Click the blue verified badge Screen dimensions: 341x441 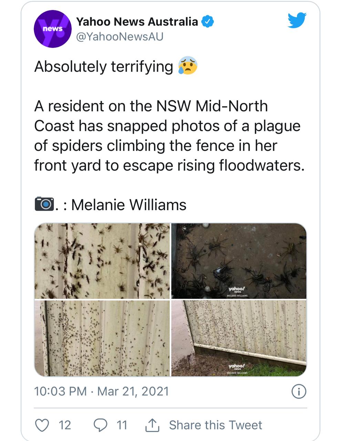click(x=207, y=22)
